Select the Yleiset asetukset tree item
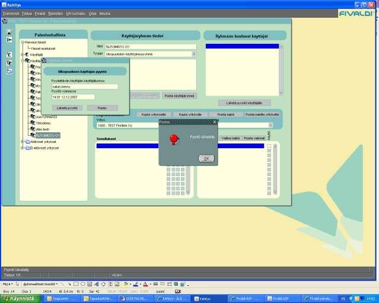The width and height of the screenshot is (379, 303). coord(43,49)
